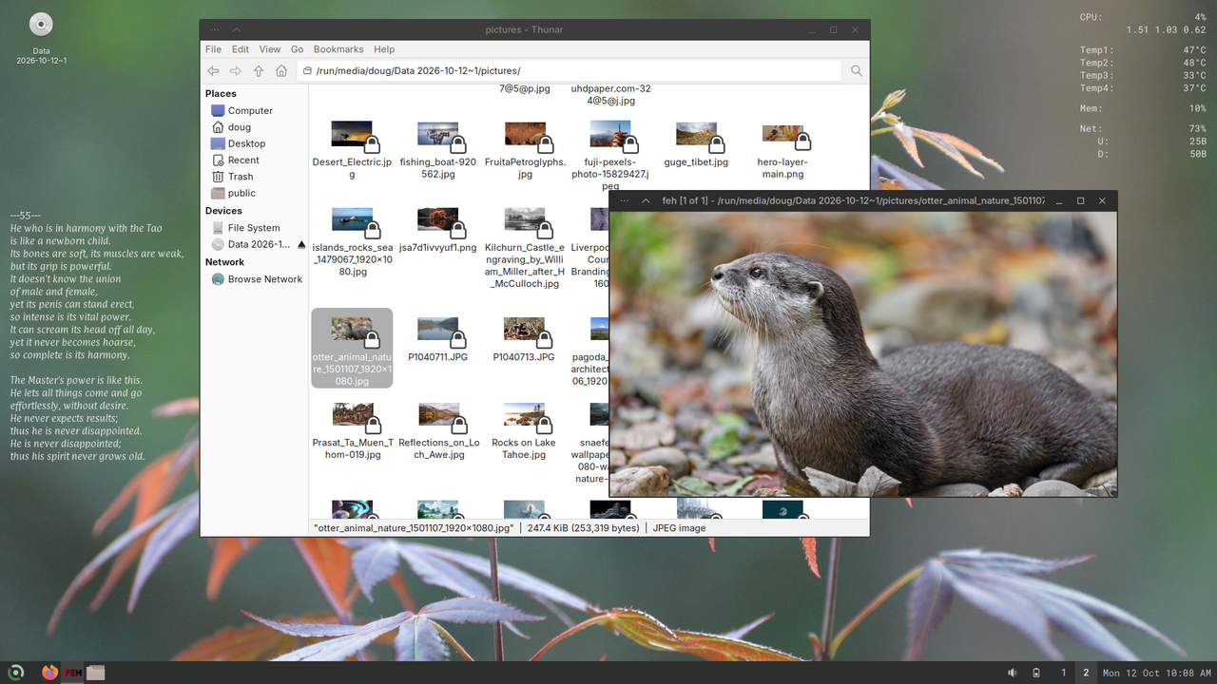1217x684 pixels.
Task: Open the Edit menu
Action: coord(241,49)
